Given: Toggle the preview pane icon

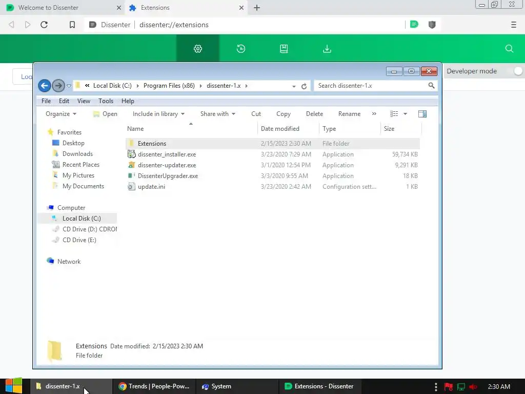Looking at the screenshot, I should pyautogui.click(x=422, y=114).
